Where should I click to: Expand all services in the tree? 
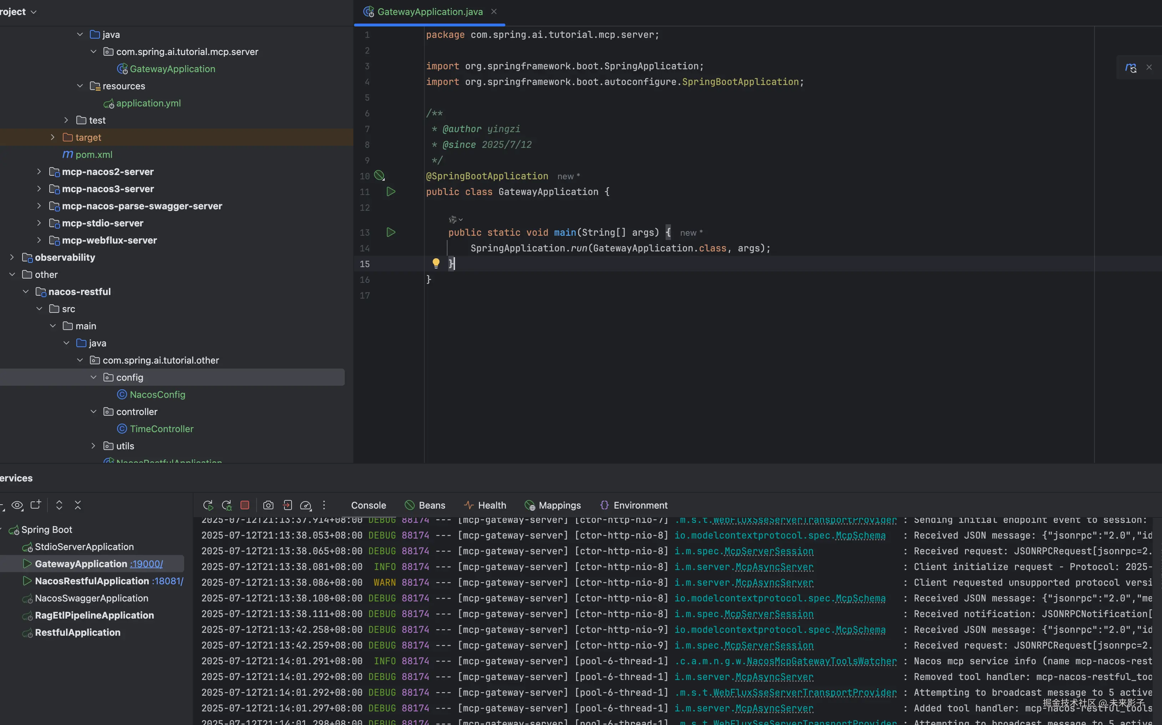pos(59,505)
